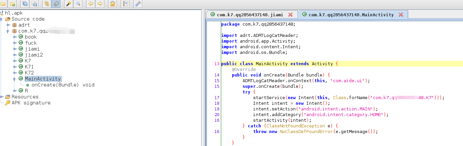Click the green method dot beside onCreate
Image resolution: width=463 pixels, height=146 pixels.
click(28, 85)
